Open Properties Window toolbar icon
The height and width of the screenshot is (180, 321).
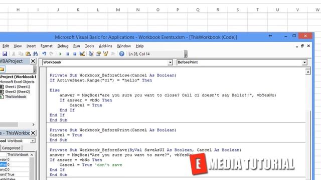tap(98, 54)
